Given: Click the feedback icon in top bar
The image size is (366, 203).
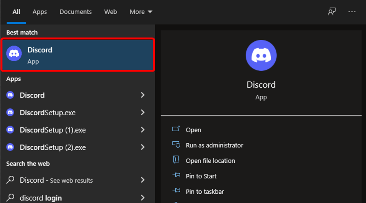Looking at the screenshot, I should tap(332, 12).
